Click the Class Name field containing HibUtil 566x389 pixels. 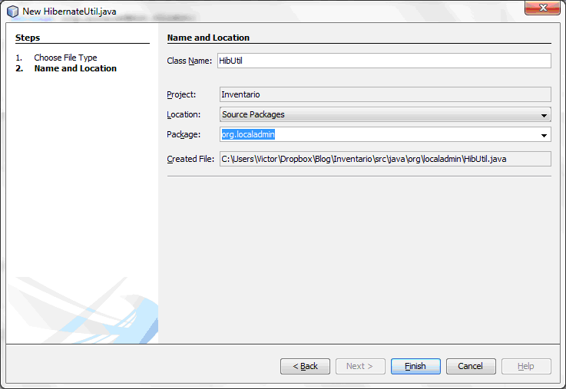tap(384, 61)
